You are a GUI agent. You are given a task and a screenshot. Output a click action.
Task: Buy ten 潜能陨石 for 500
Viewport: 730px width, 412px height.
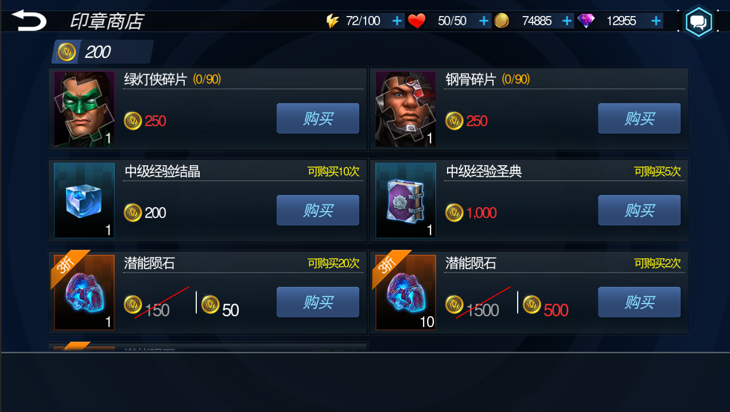[x=639, y=302]
